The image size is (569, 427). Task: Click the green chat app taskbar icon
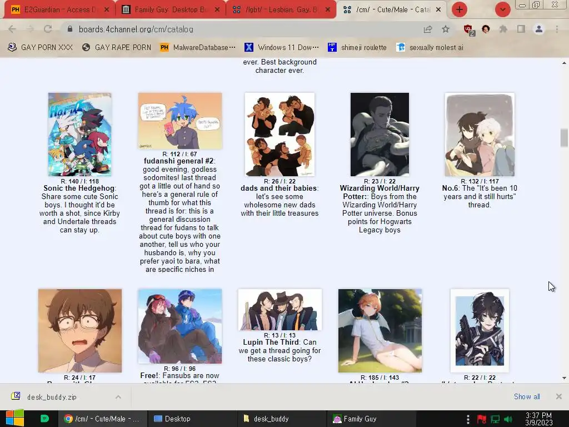click(x=44, y=419)
